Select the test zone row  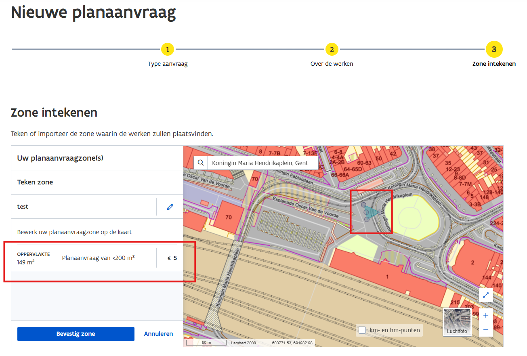coord(81,207)
